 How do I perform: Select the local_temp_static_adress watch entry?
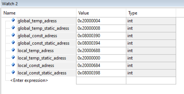42,58
